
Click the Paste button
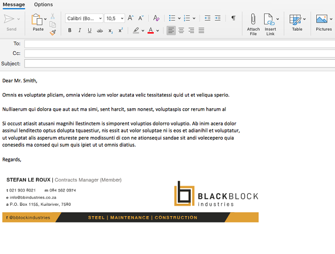click(38, 23)
